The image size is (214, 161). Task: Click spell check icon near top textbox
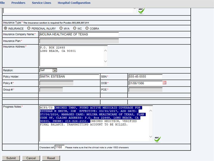[x=141, y=11]
